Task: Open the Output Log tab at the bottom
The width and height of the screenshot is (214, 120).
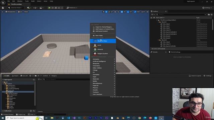Action: click(x=21, y=115)
